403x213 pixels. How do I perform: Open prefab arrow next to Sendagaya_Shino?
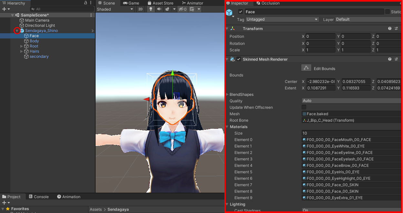pos(93,31)
